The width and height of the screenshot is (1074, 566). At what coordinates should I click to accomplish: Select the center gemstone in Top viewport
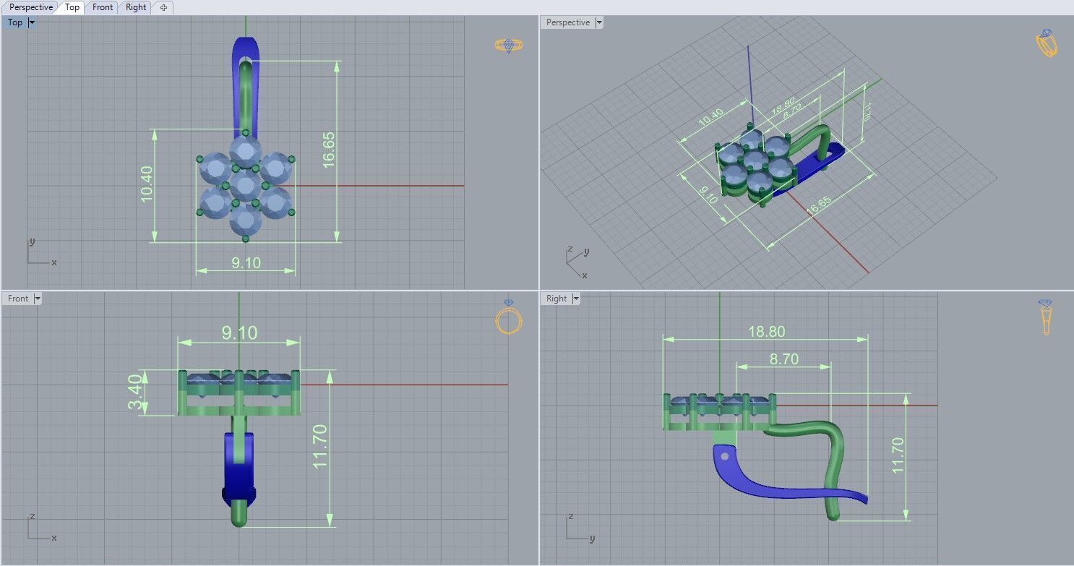click(x=245, y=185)
